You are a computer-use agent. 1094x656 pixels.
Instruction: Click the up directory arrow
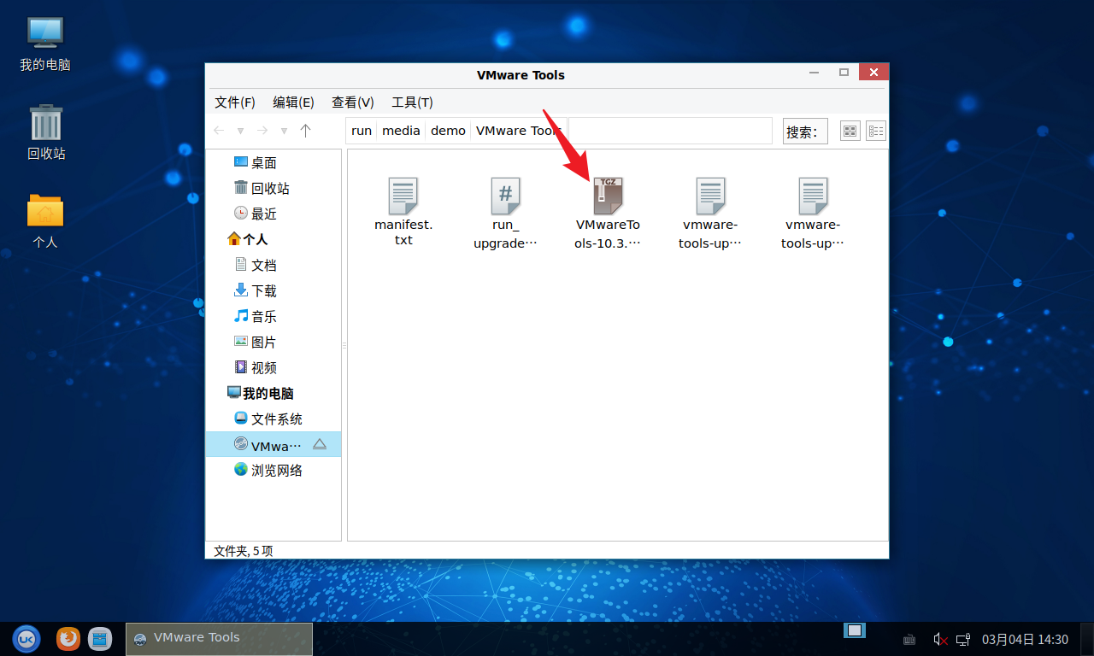306,131
